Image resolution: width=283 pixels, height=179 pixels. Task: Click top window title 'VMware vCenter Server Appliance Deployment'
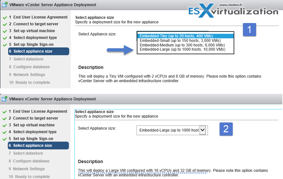pyautogui.click(x=53, y=5)
